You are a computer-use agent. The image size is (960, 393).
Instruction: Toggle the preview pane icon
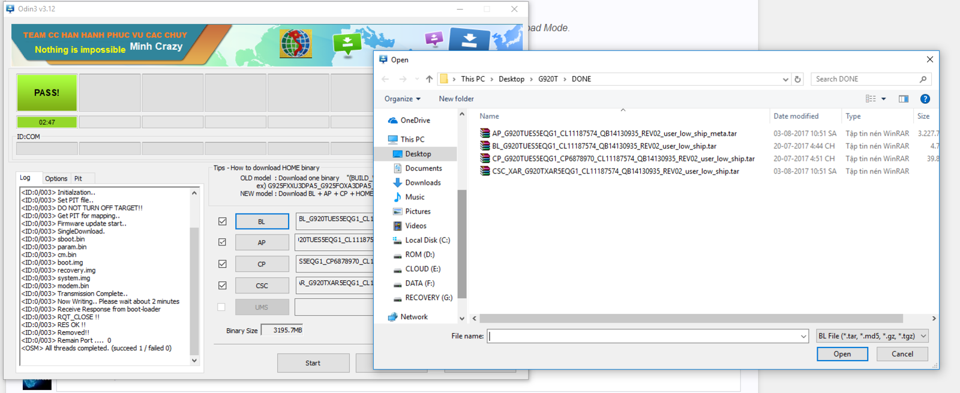tap(904, 99)
